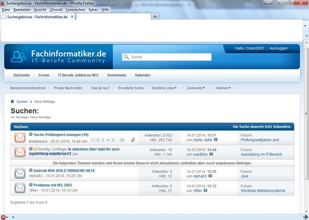Click the magnifier icon in the search box
309x220 pixels.
click(126, 57)
